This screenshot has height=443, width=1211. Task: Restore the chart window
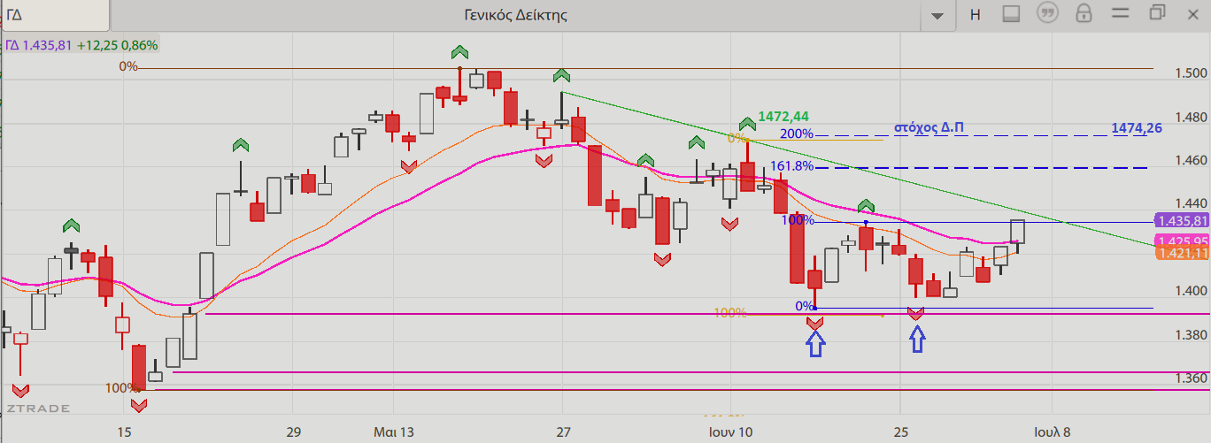[x=1158, y=12]
